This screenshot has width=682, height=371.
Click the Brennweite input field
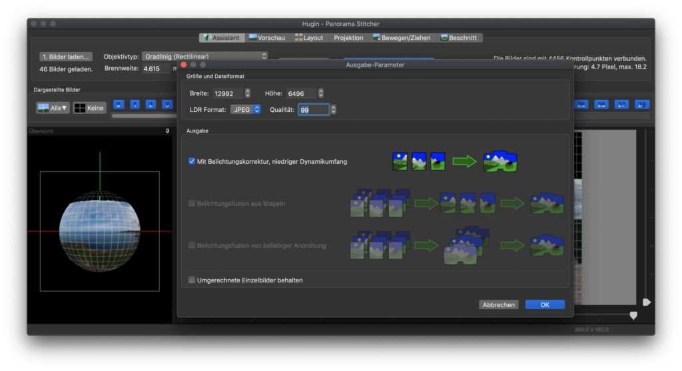156,69
